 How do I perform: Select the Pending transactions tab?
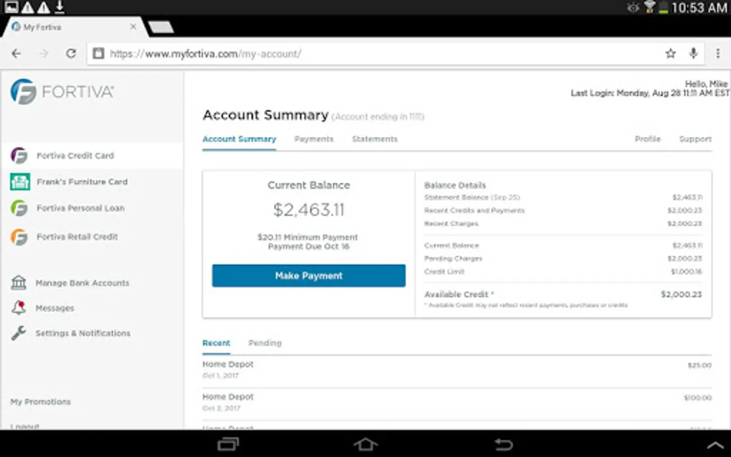(x=265, y=343)
